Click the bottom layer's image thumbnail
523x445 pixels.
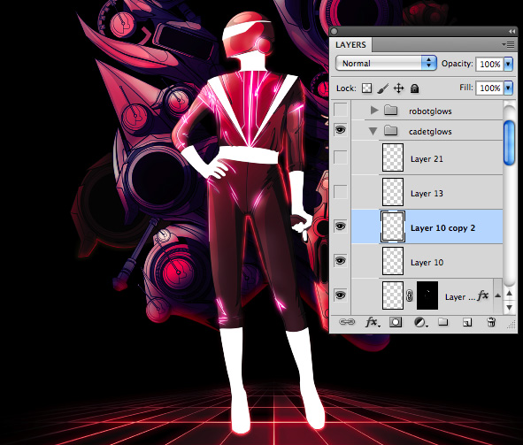tap(393, 295)
